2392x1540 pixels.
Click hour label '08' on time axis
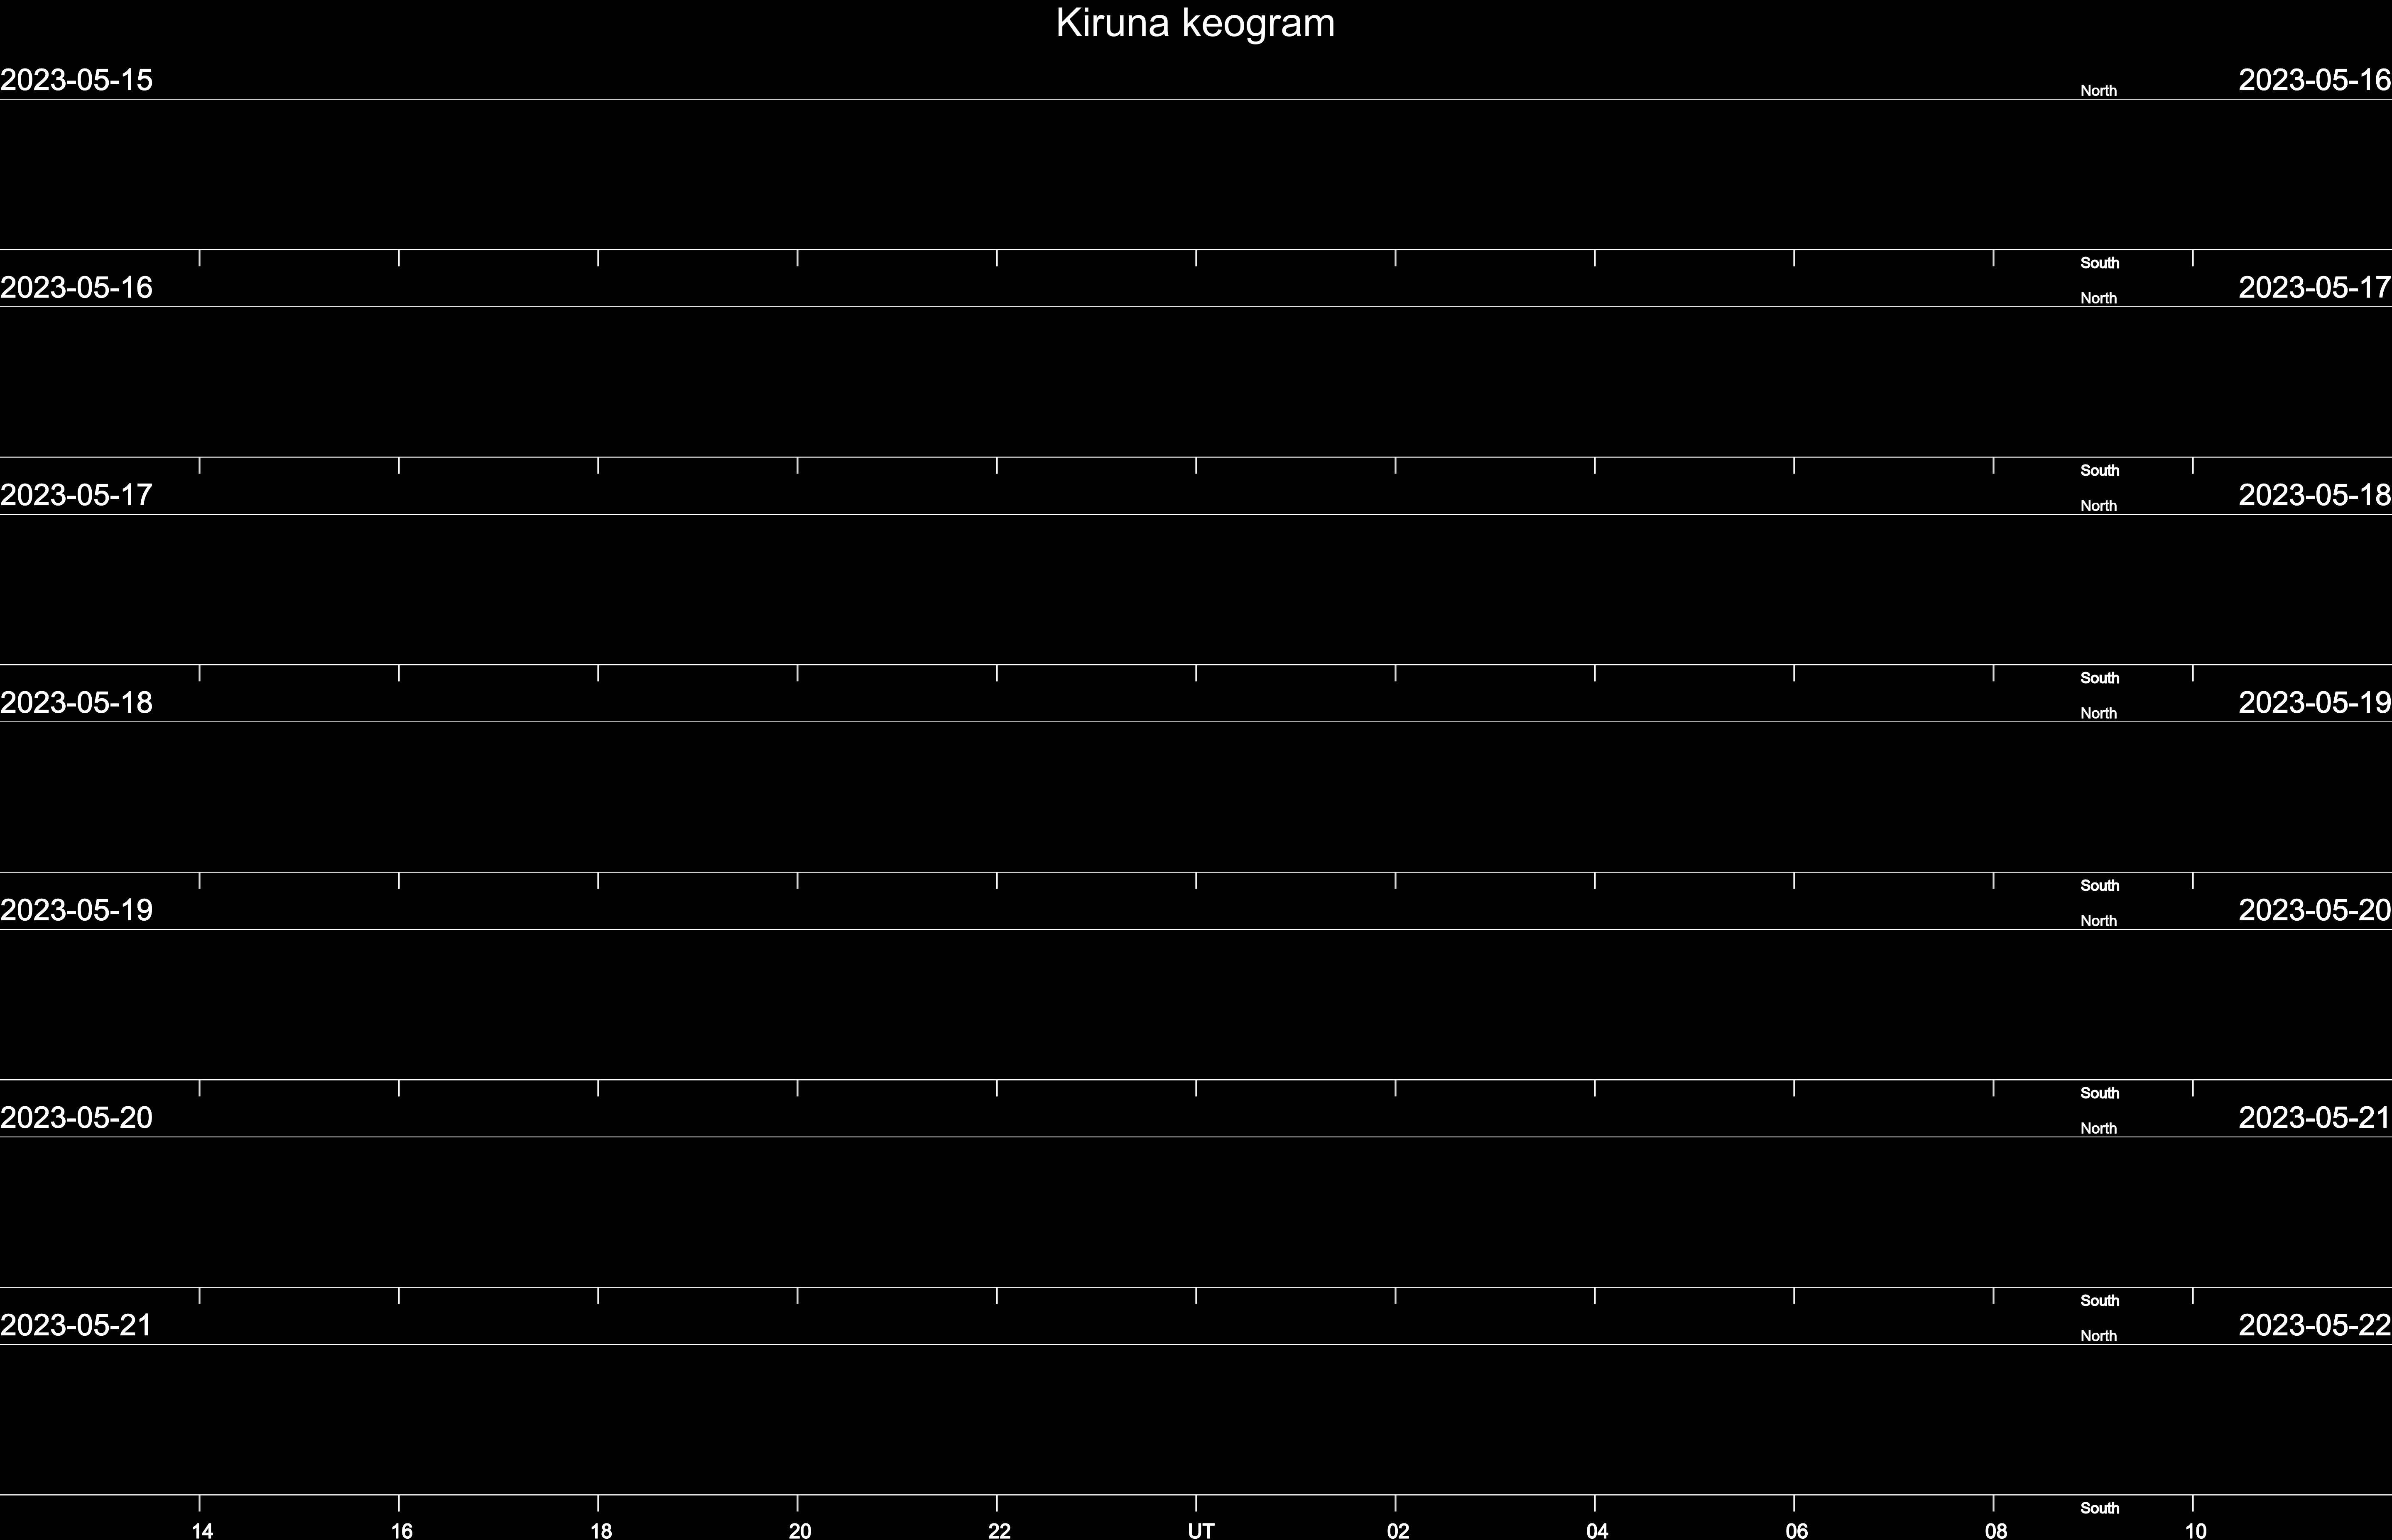pos(1996,1530)
